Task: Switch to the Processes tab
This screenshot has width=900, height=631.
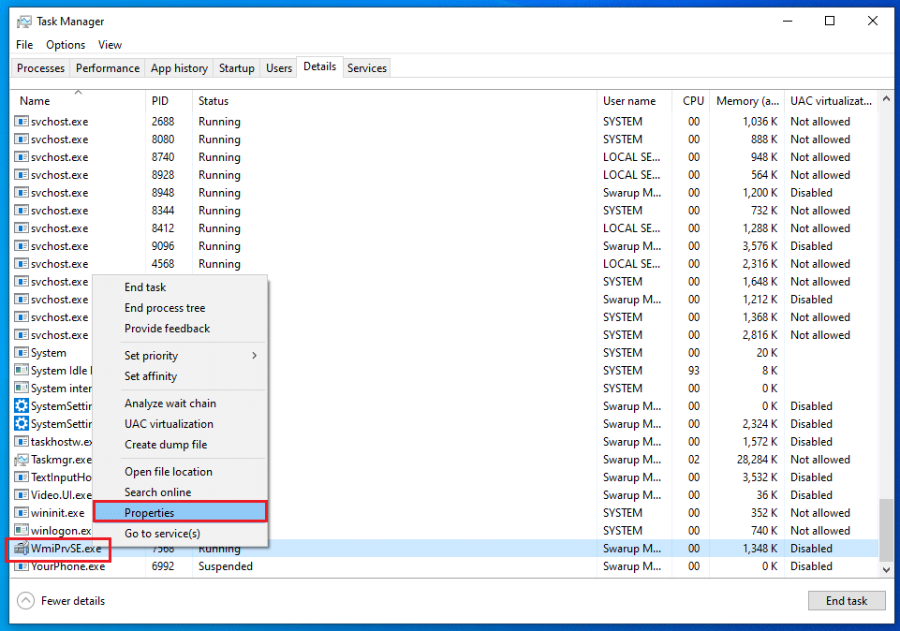Action: tap(41, 68)
